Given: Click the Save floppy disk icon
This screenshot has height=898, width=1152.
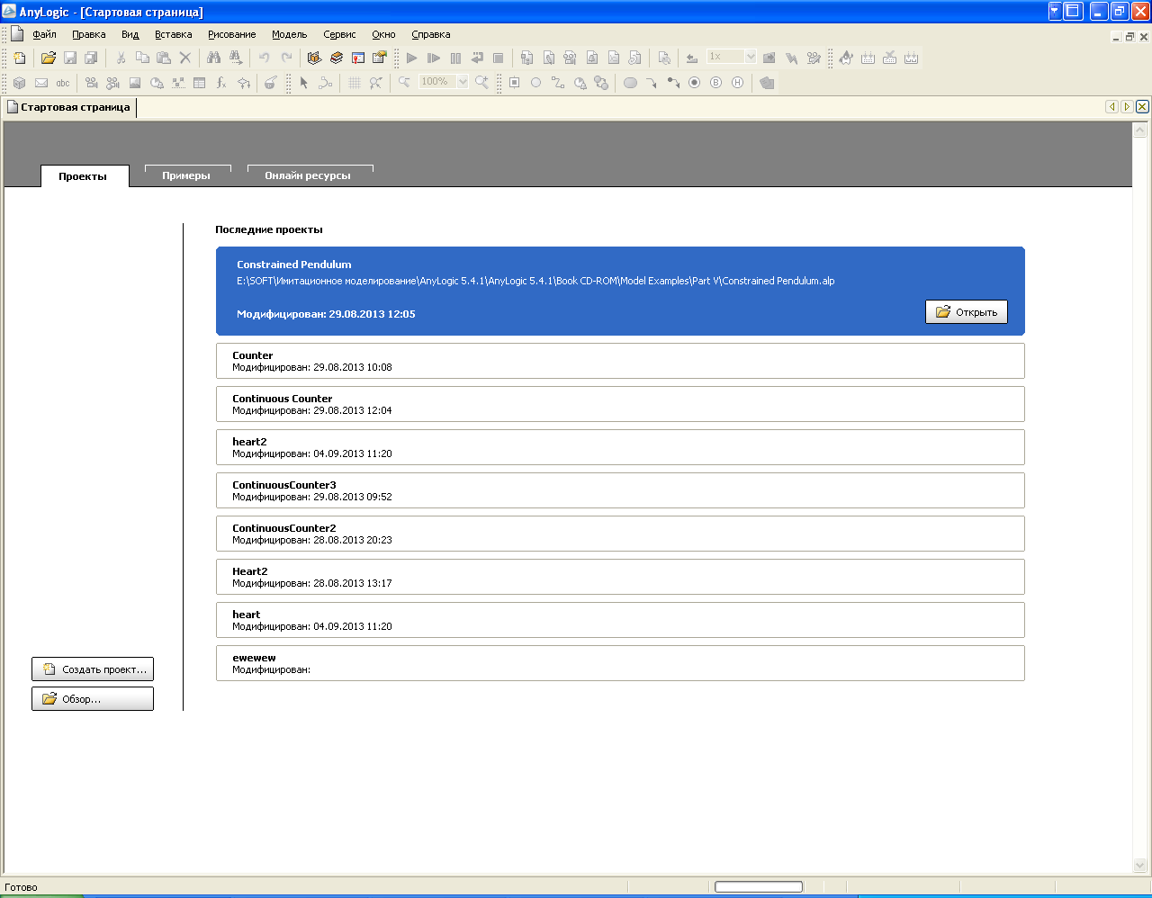Looking at the screenshot, I should [70, 58].
